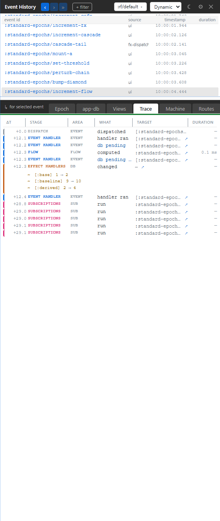Screen dimensions: 220x521
Task: Select the DISPATCH stage row at +0.0
Action: (x=111, y=132)
